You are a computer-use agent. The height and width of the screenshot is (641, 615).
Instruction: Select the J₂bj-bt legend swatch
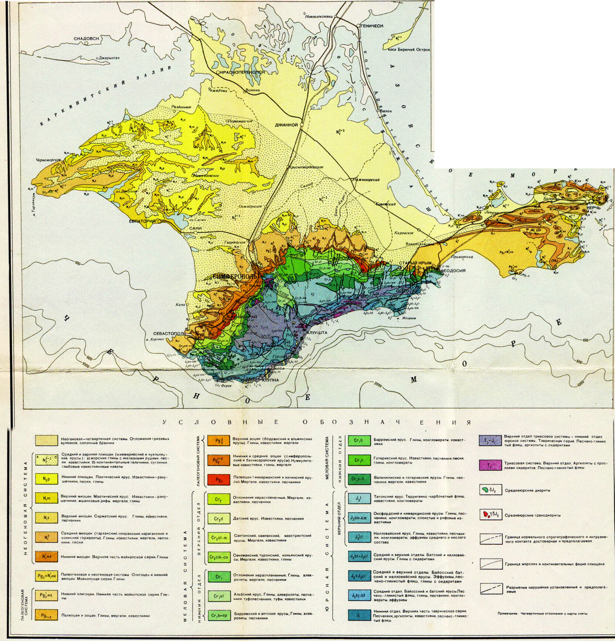(359, 595)
